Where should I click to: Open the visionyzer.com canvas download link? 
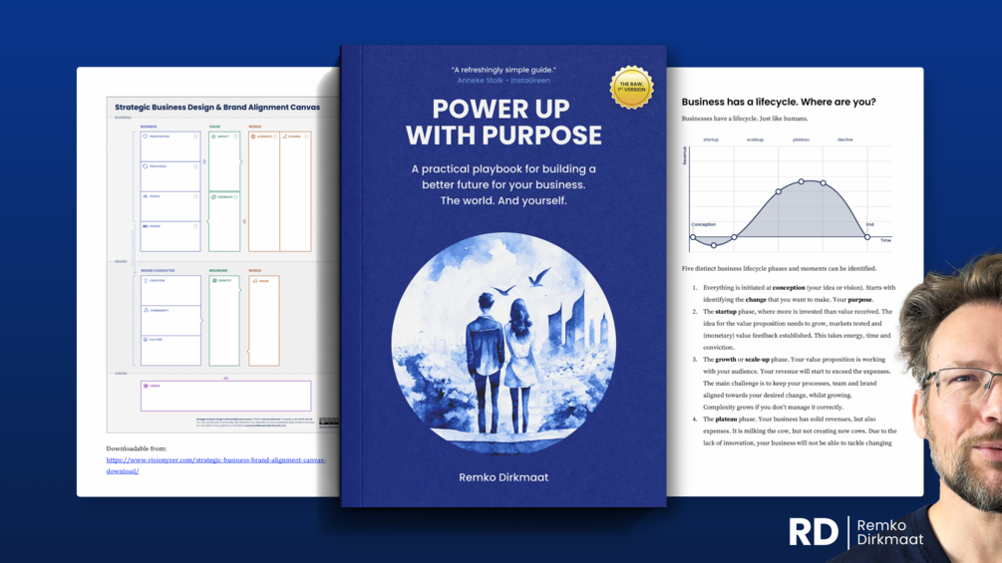[216, 465]
